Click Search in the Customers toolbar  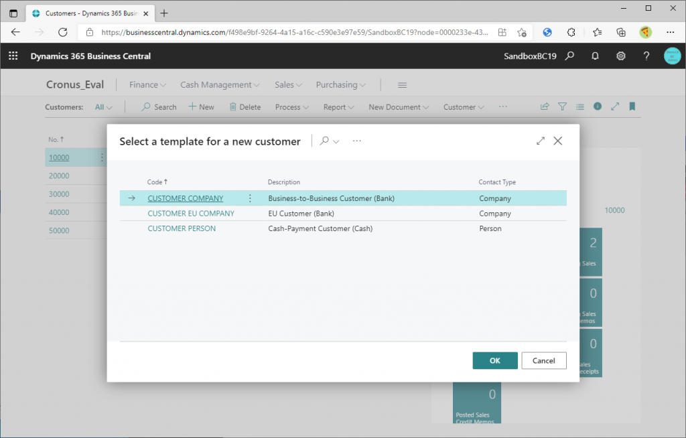coord(159,107)
